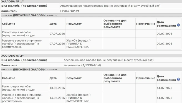182x103 pixels.
Task: Click registration posting date 14.07.2026 in Жалоба № 2
Action: pos(164,88)
